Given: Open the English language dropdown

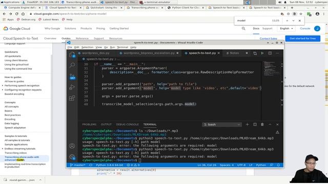Looking at the screenshot, I should [x=286, y=29].
